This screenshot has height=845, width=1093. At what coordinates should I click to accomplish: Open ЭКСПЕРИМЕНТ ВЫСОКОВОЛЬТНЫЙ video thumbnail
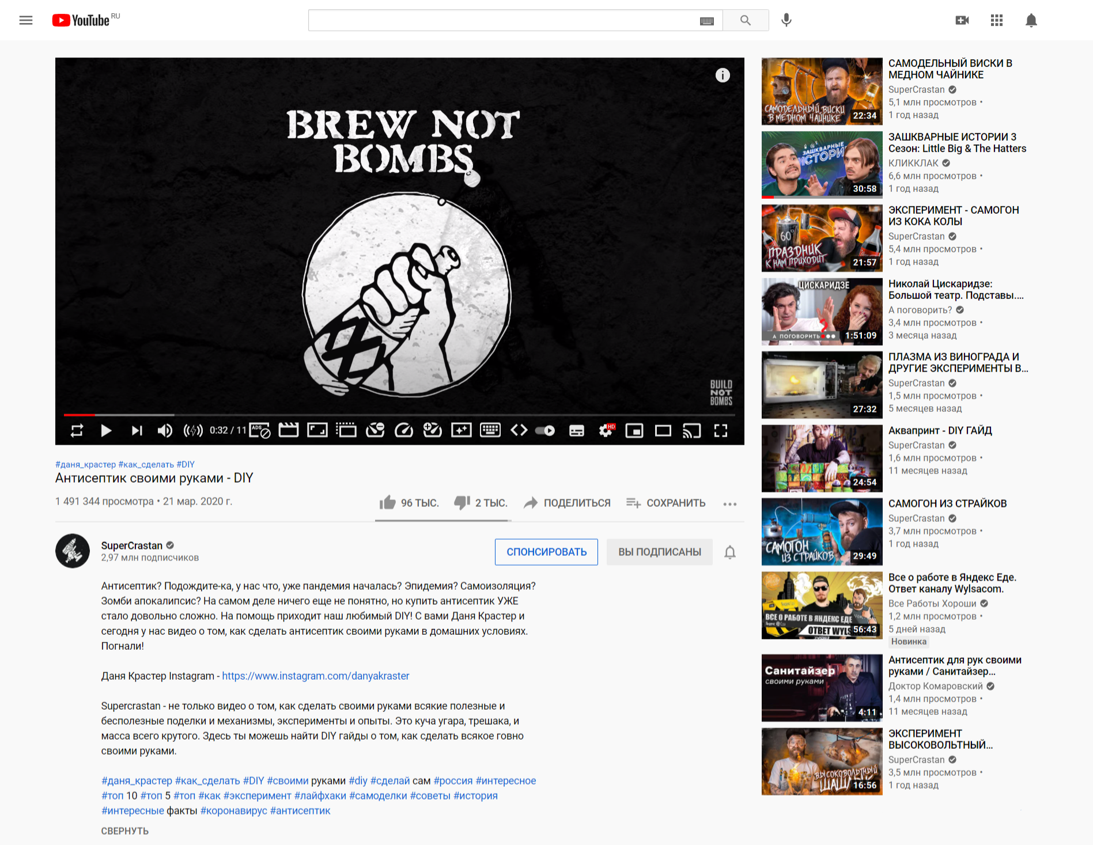[x=822, y=761]
